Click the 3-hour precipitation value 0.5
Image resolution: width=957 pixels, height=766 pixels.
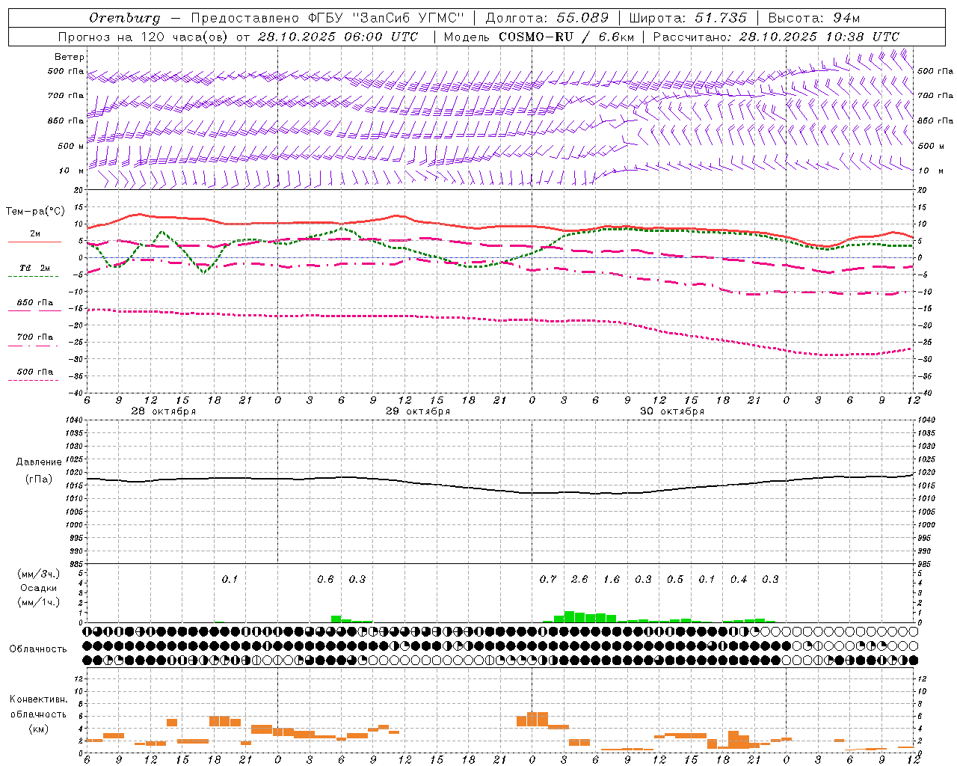pyautogui.click(x=675, y=579)
